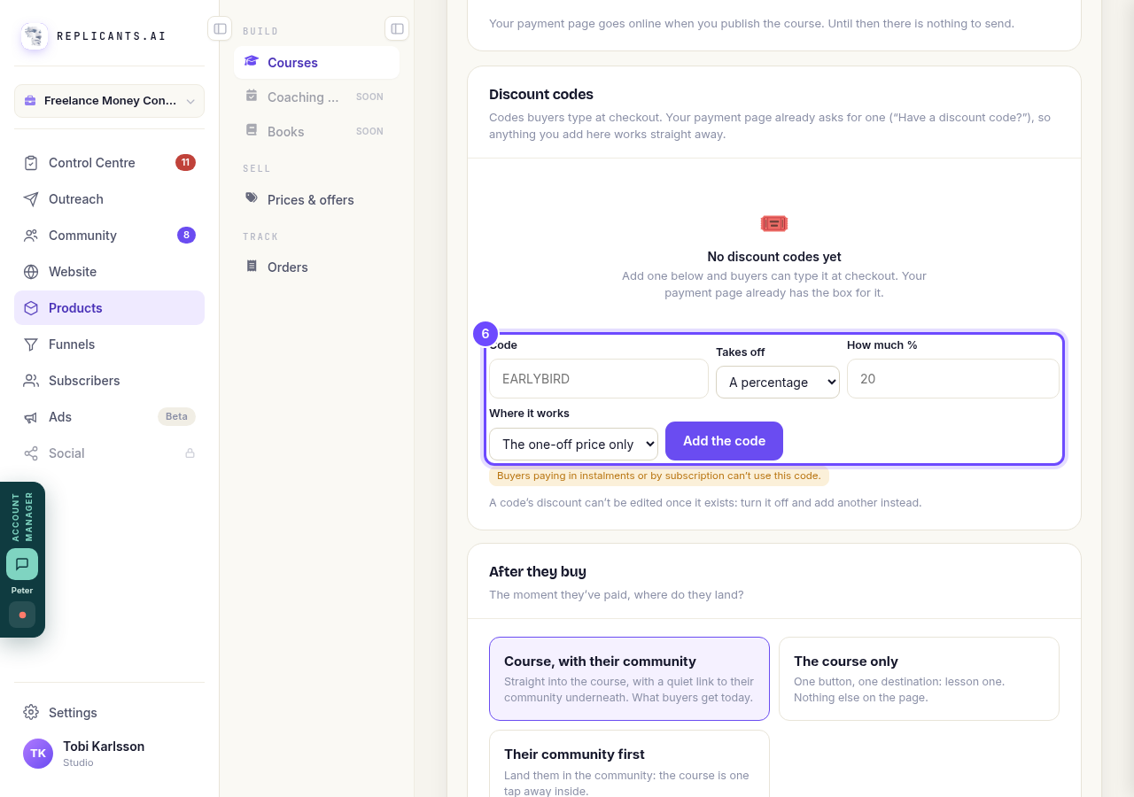The image size is (1134, 797).
Task: Open the Takes off percentage dropdown
Action: tap(778, 383)
